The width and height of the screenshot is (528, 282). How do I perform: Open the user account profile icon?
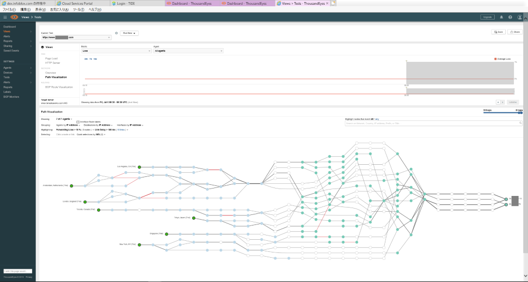click(520, 17)
